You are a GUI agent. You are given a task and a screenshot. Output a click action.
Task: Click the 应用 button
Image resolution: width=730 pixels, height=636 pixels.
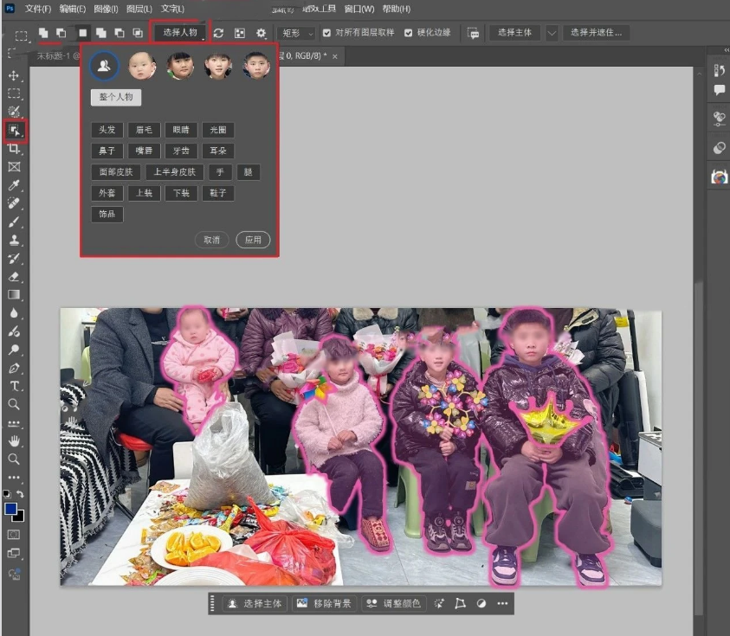tap(253, 240)
